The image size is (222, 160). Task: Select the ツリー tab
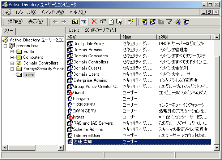[8, 31]
